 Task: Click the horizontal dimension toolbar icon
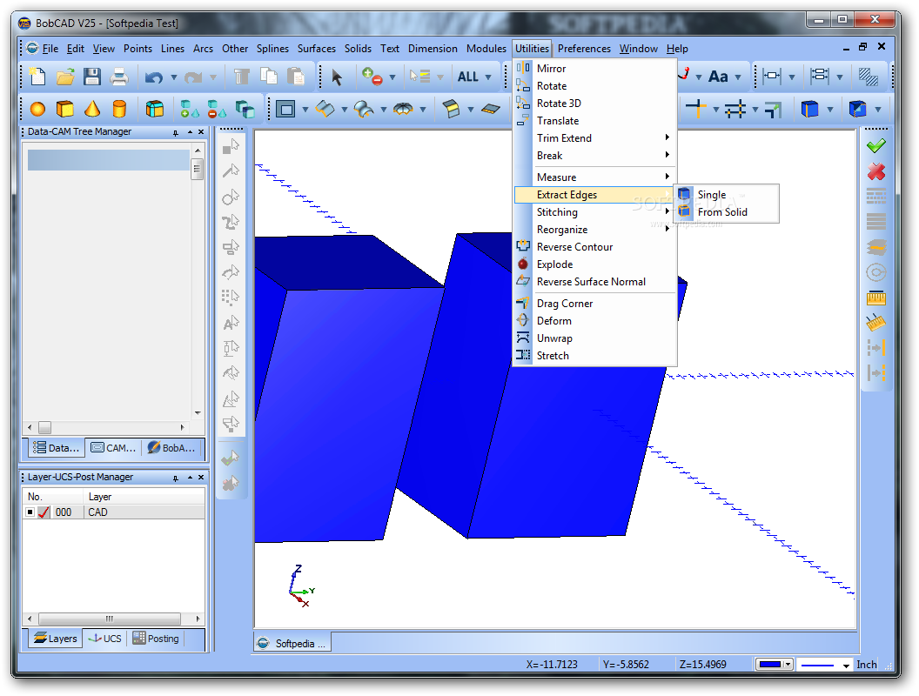coord(772,77)
